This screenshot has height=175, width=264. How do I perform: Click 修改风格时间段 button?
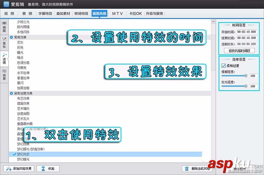click(x=239, y=51)
